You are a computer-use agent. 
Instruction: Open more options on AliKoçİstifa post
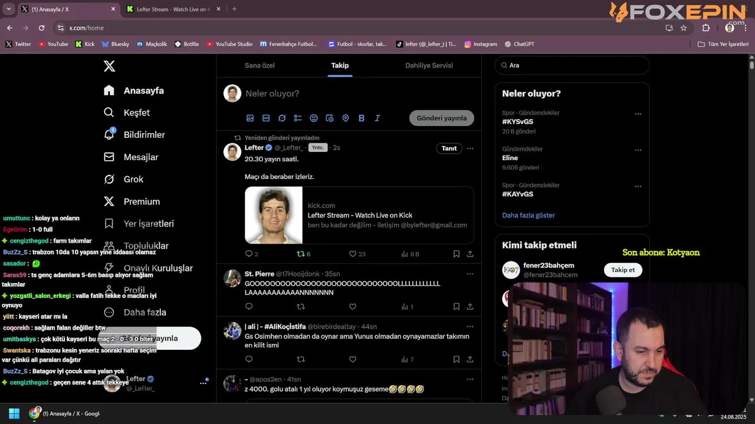pyautogui.click(x=470, y=326)
